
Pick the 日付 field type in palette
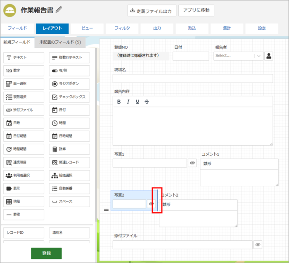(x=69, y=110)
